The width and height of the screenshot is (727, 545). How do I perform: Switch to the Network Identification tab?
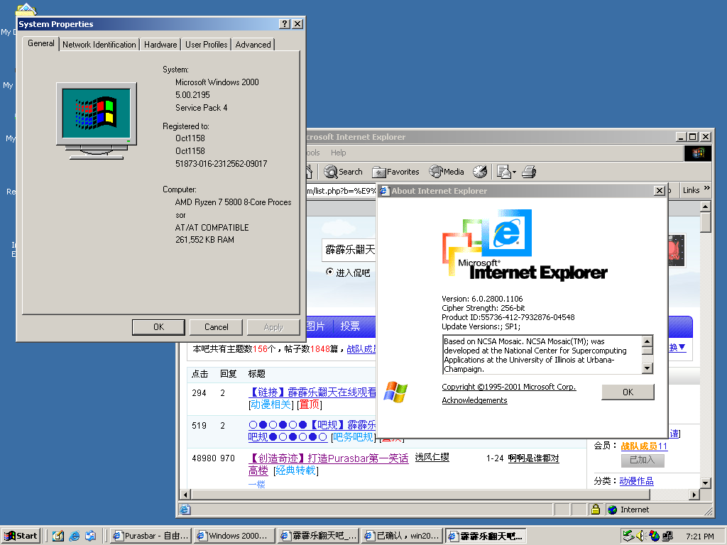click(99, 45)
